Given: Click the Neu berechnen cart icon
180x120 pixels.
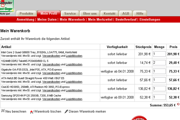Looking at the screenshot, I should (3, 111).
